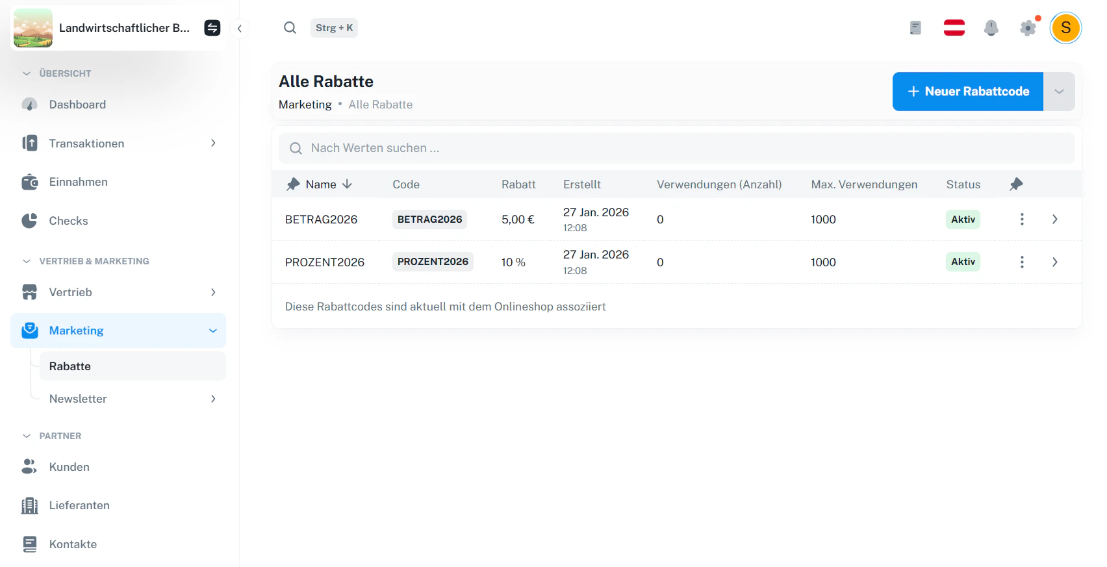
Task: Click the Code column header
Action: (406, 184)
